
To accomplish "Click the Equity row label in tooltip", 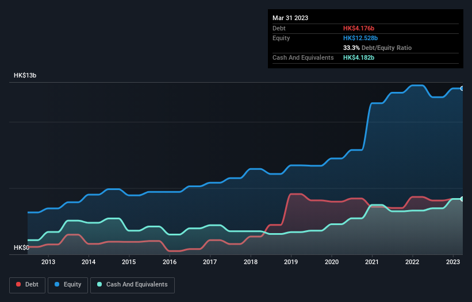I will [281, 38].
